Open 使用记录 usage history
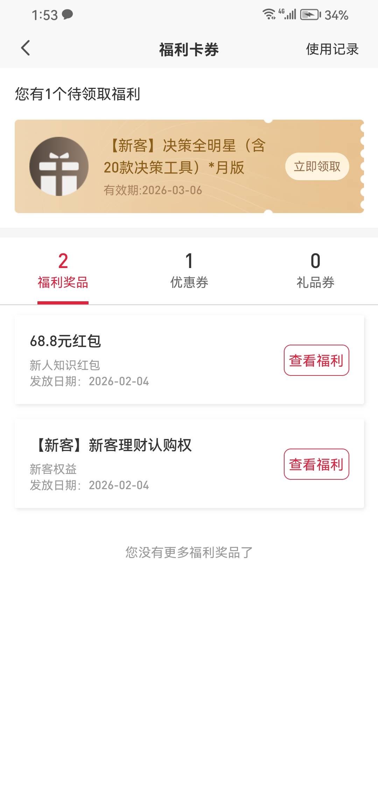Image resolution: width=378 pixels, height=809 pixels. (x=332, y=49)
